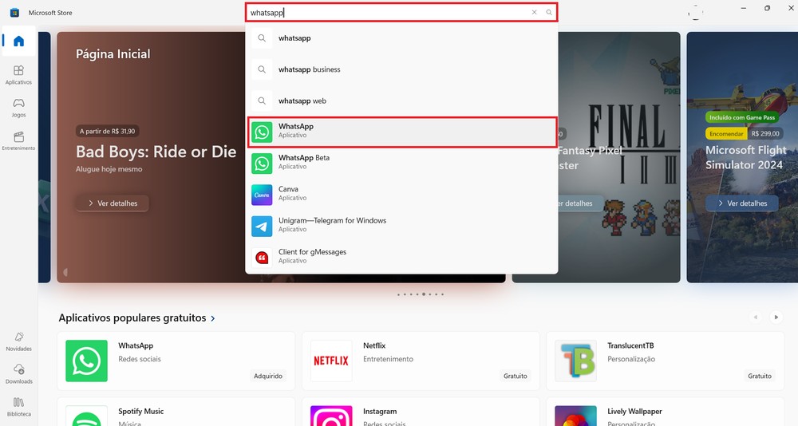Click the red gMessages icon in suggestions

point(262,258)
